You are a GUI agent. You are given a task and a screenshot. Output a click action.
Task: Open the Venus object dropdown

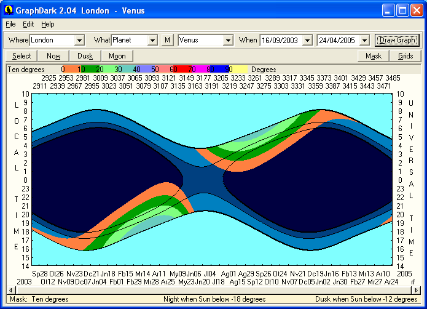tap(228, 40)
